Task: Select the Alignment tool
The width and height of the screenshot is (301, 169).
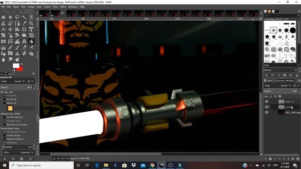Action: point(17,29)
